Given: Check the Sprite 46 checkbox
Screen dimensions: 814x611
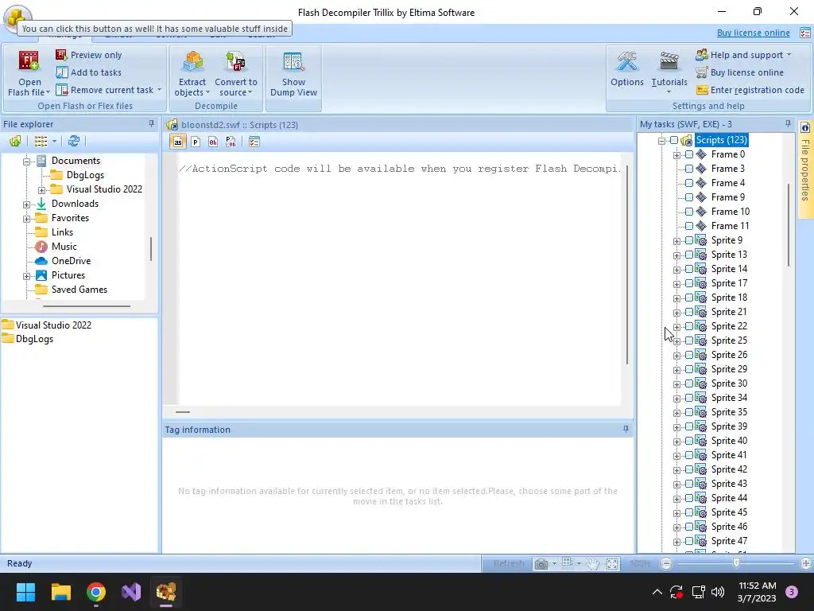Looking at the screenshot, I should pos(689,527).
